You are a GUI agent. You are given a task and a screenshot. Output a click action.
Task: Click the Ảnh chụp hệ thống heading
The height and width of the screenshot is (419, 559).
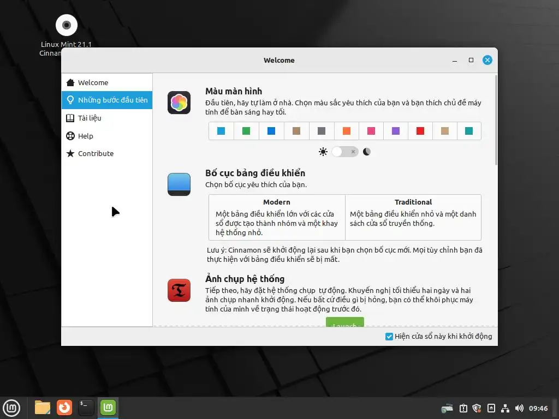pos(245,279)
